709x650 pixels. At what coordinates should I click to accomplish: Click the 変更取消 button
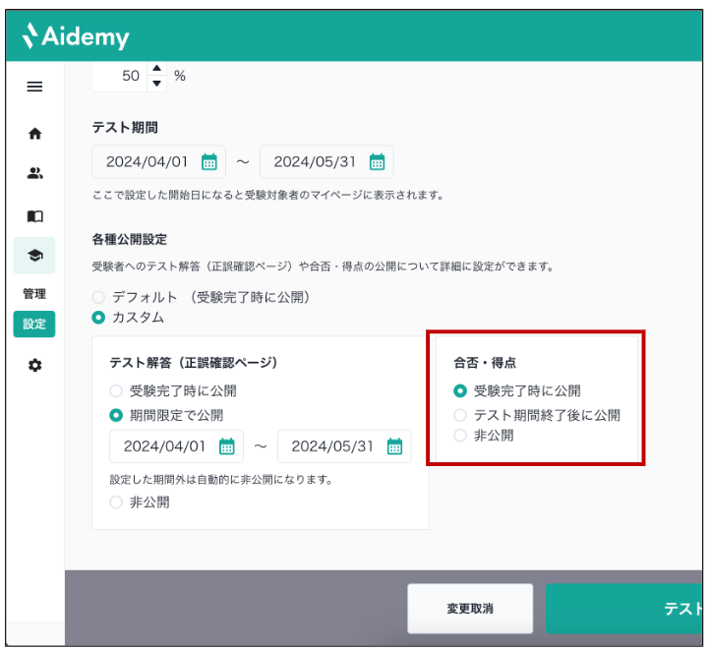point(470,609)
